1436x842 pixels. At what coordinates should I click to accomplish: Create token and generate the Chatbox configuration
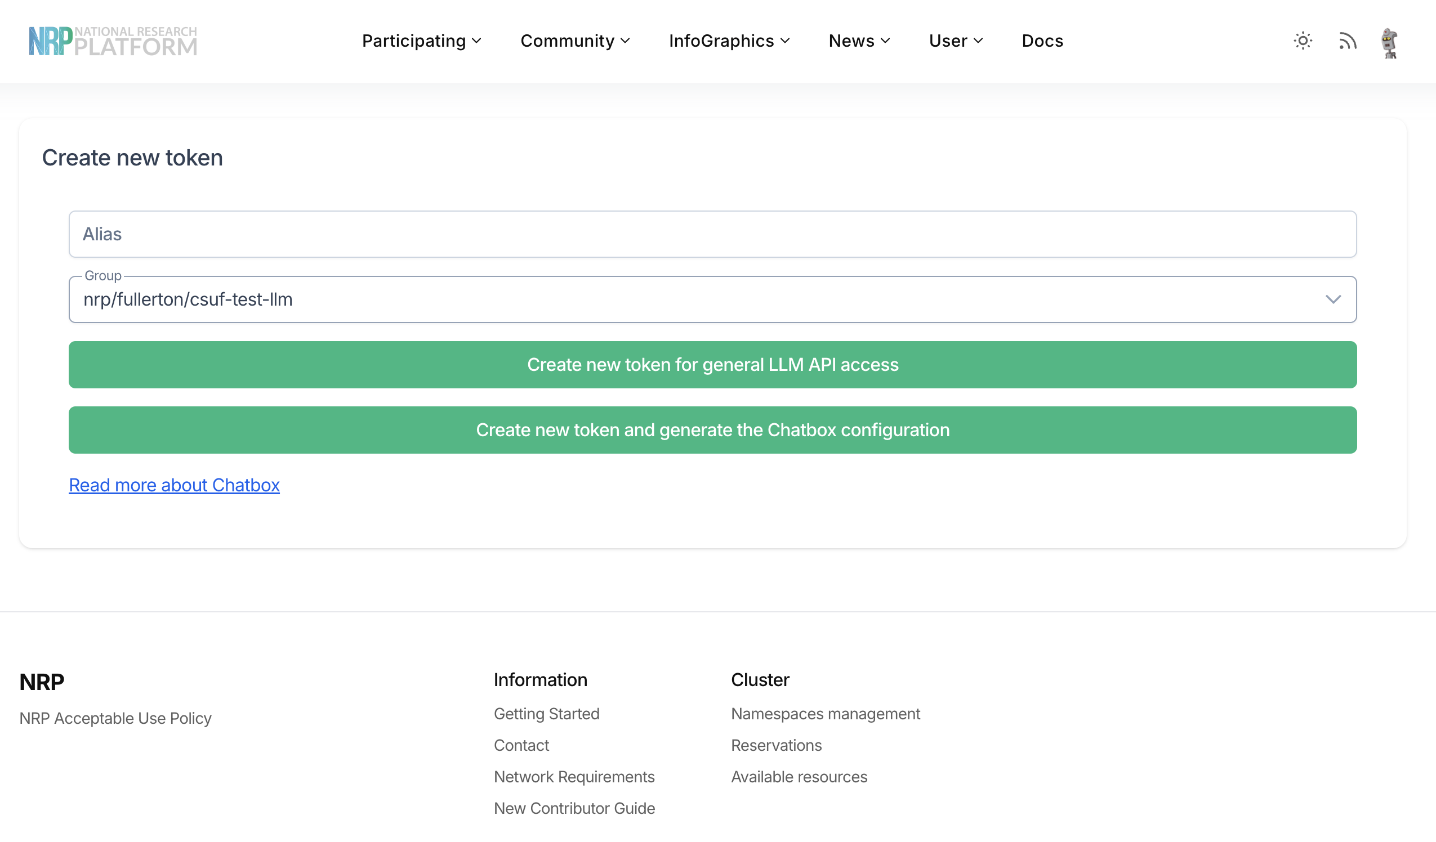712,430
